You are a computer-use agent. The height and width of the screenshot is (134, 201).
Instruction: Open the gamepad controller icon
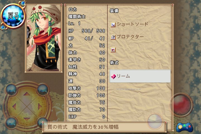(x=184, y=127)
